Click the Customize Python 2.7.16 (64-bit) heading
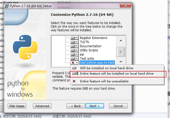Screen dimensions: 170x118 point(82,14)
